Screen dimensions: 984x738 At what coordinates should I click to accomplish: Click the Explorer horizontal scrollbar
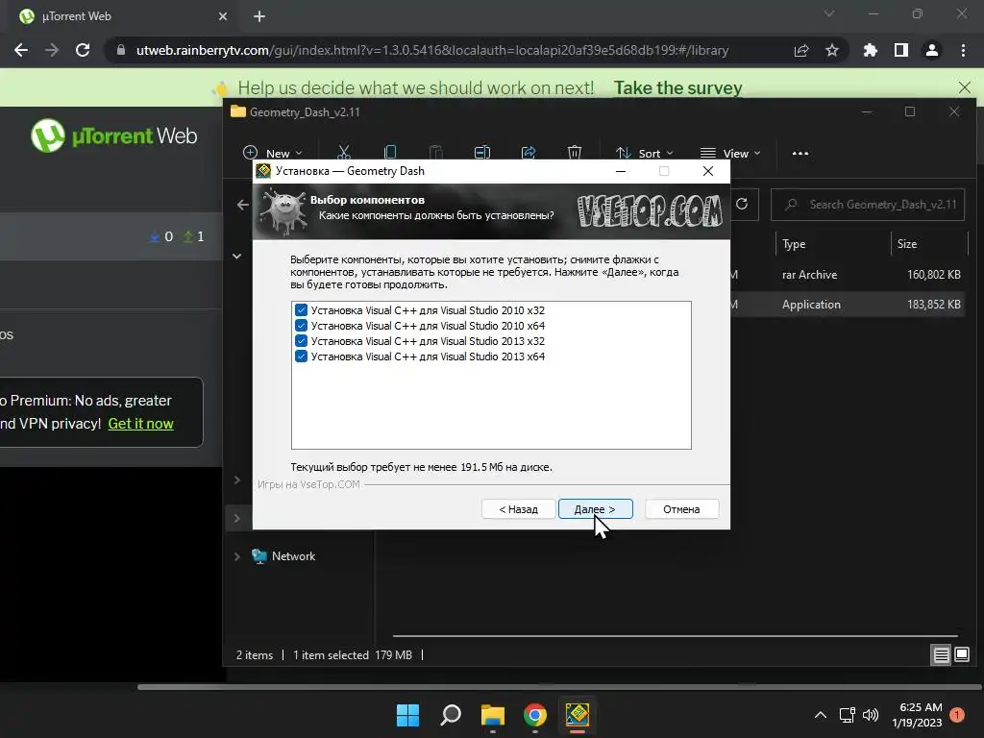675,636
